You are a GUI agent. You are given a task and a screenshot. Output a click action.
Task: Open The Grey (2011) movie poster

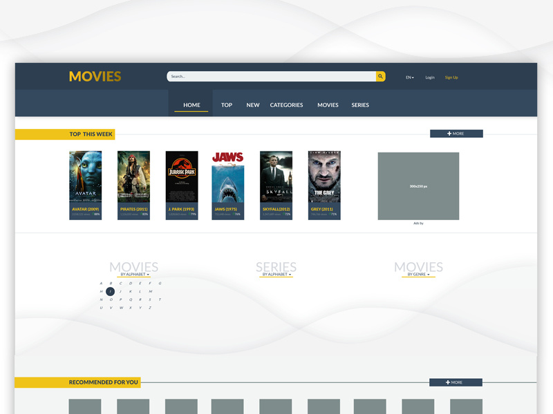point(324,177)
